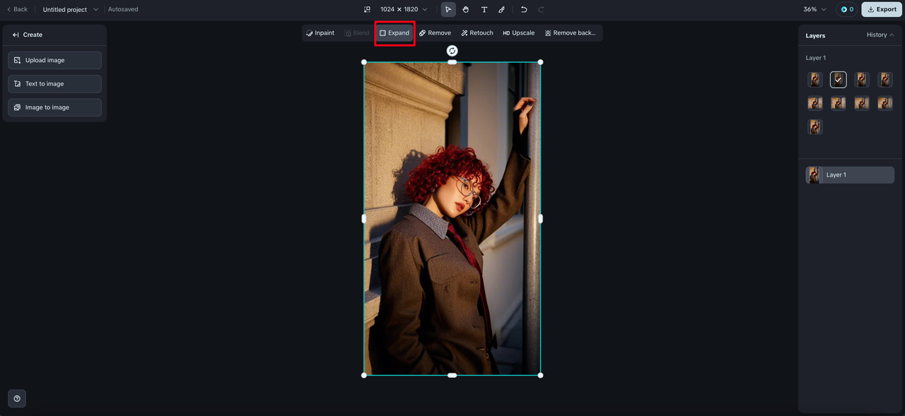Open the Retouch tool
The width and height of the screenshot is (905, 416).
477,33
